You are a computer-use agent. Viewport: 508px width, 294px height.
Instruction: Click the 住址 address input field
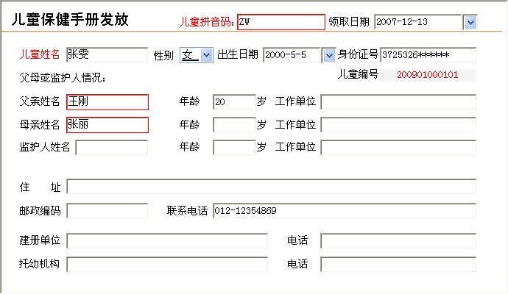(271, 187)
